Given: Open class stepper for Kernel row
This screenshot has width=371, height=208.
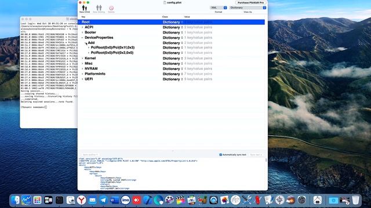Looking at the screenshot, I should click(x=182, y=58).
